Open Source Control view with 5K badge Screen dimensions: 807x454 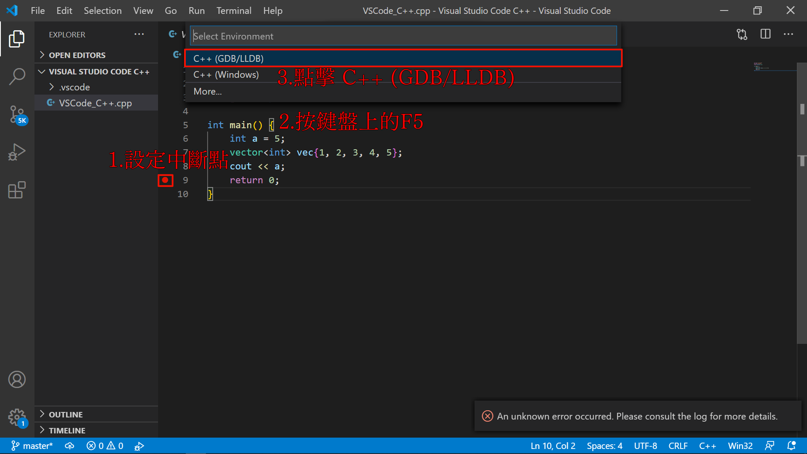[x=17, y=114]
